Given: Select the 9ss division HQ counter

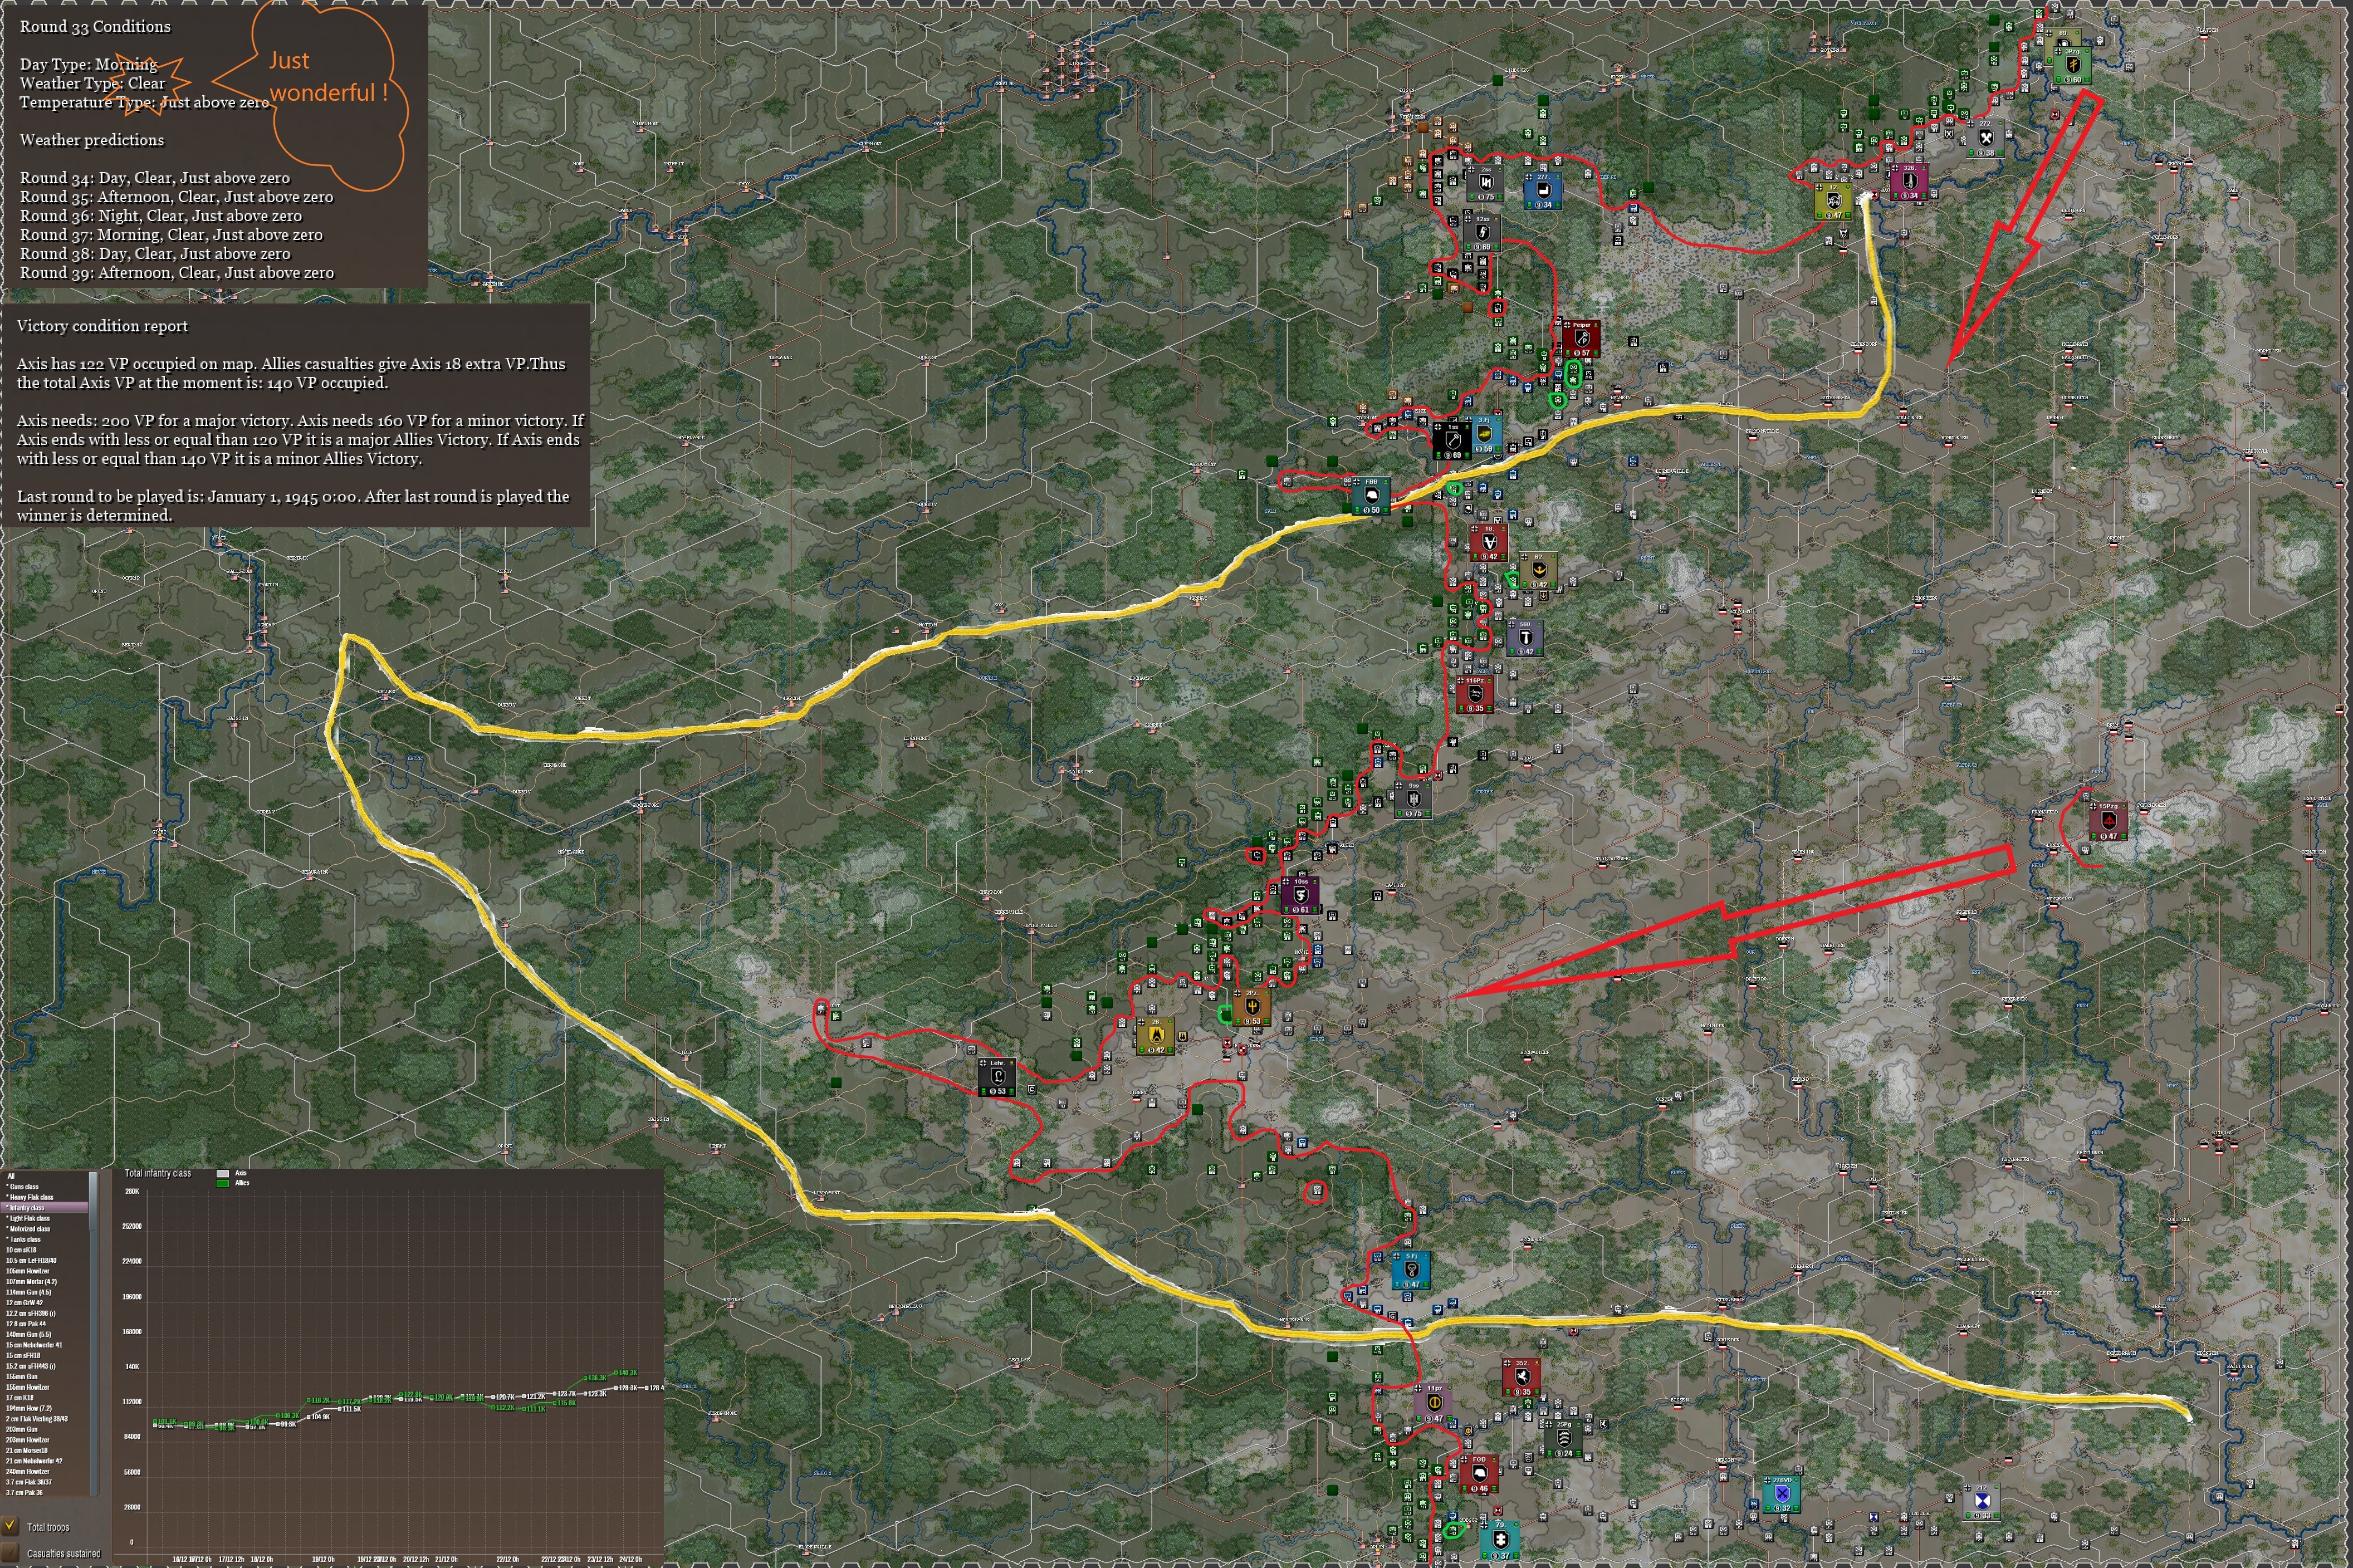Looking at the screenshot, I should pyautogui.click(x=1413, y=799).
